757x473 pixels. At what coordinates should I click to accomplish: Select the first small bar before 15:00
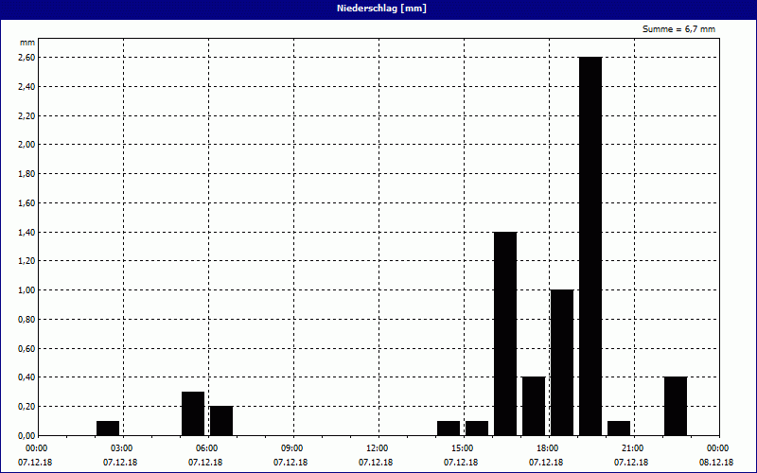[x=449, y=428]
